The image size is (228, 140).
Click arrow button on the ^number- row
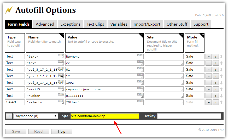216,96
